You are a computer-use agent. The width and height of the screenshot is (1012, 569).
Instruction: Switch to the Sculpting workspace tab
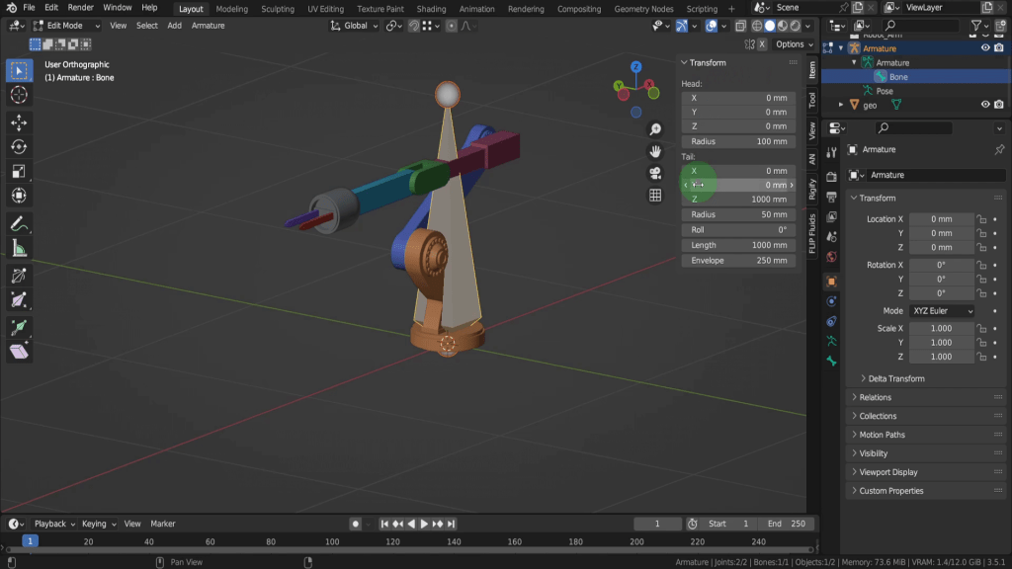pyautogui.click(x=277, y=9)
